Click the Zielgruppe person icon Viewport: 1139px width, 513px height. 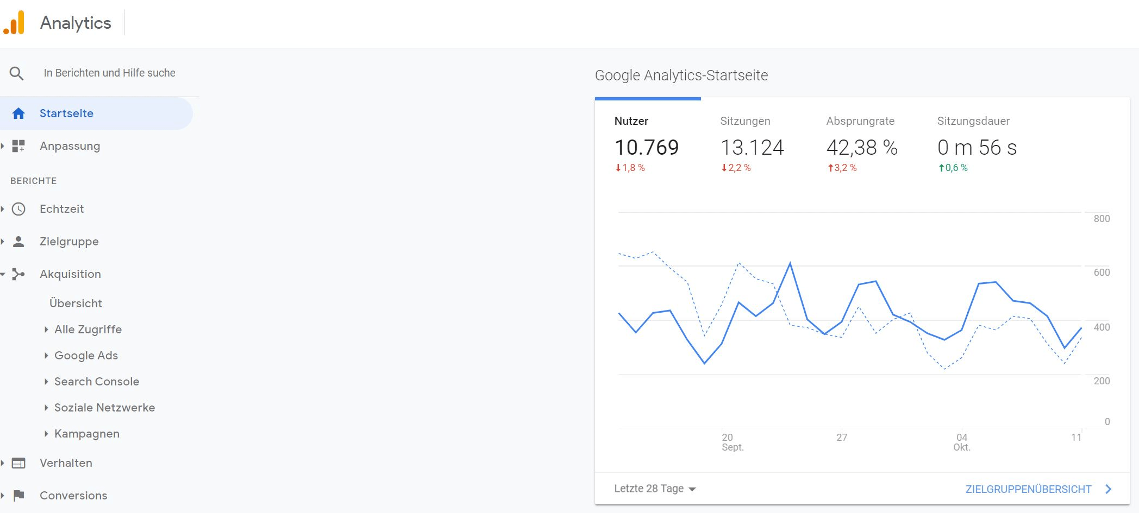[x=18, y=242]
